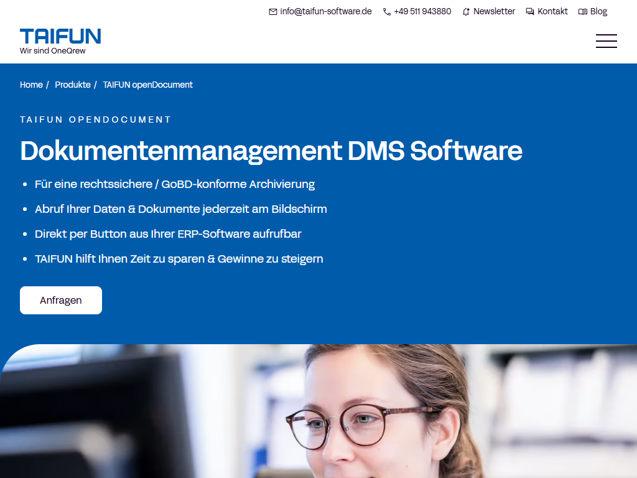Select Produkte in the breadcrumb

point(73,85)
